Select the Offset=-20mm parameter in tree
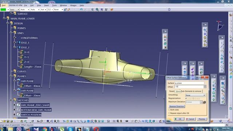Image resolution: width=233 pixels, height=131 pixels. (x=32, y=95)
